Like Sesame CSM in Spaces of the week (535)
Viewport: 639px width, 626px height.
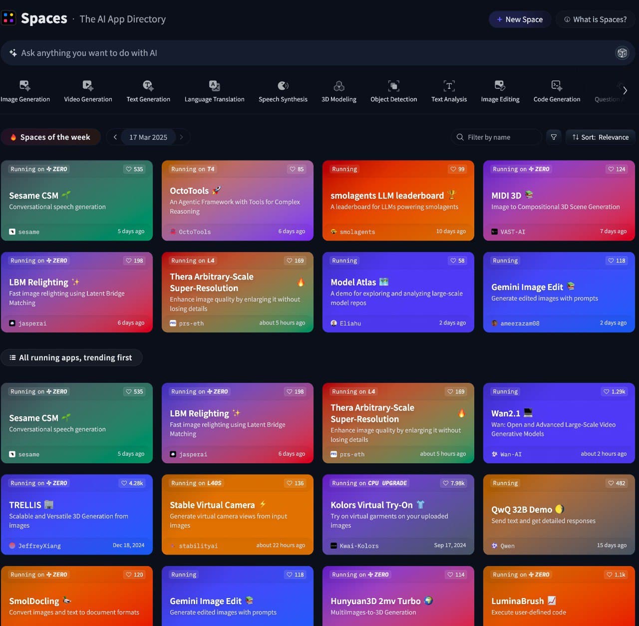coord(134,169)
